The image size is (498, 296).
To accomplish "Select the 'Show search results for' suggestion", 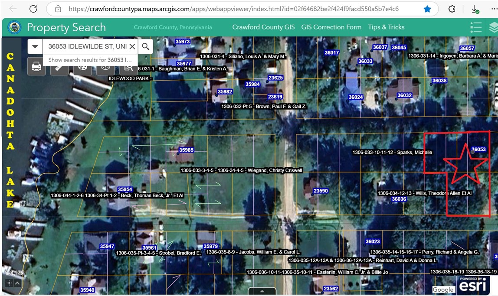I will click(x=90, y=60).
